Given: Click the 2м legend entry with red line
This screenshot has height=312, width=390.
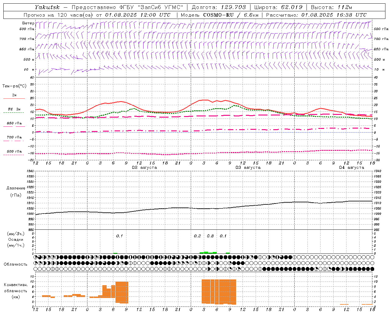Looking at the screenshot, I should point(14,95).
